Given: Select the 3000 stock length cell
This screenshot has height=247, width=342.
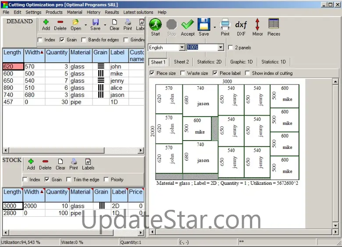Looking at the screenshot, I should [13, 206].
